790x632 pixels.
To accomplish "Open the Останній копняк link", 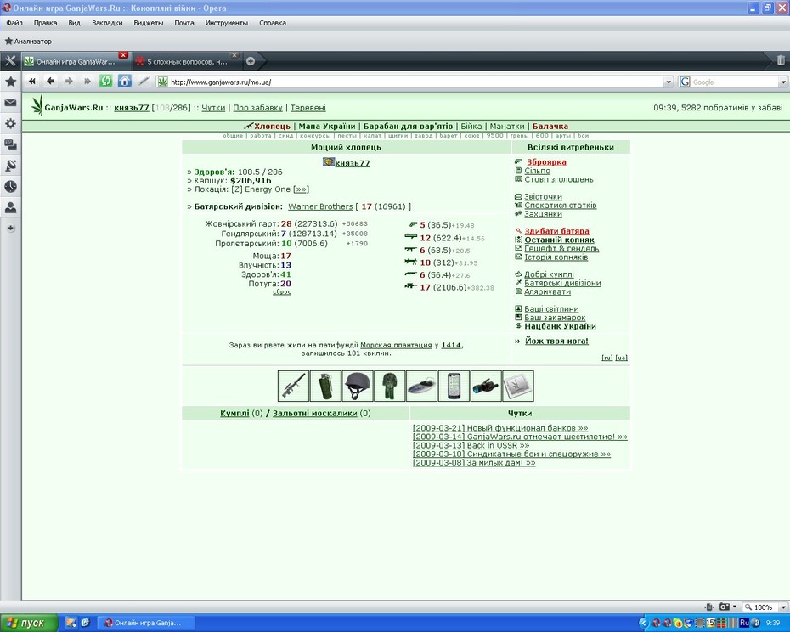I will [559, 240].
